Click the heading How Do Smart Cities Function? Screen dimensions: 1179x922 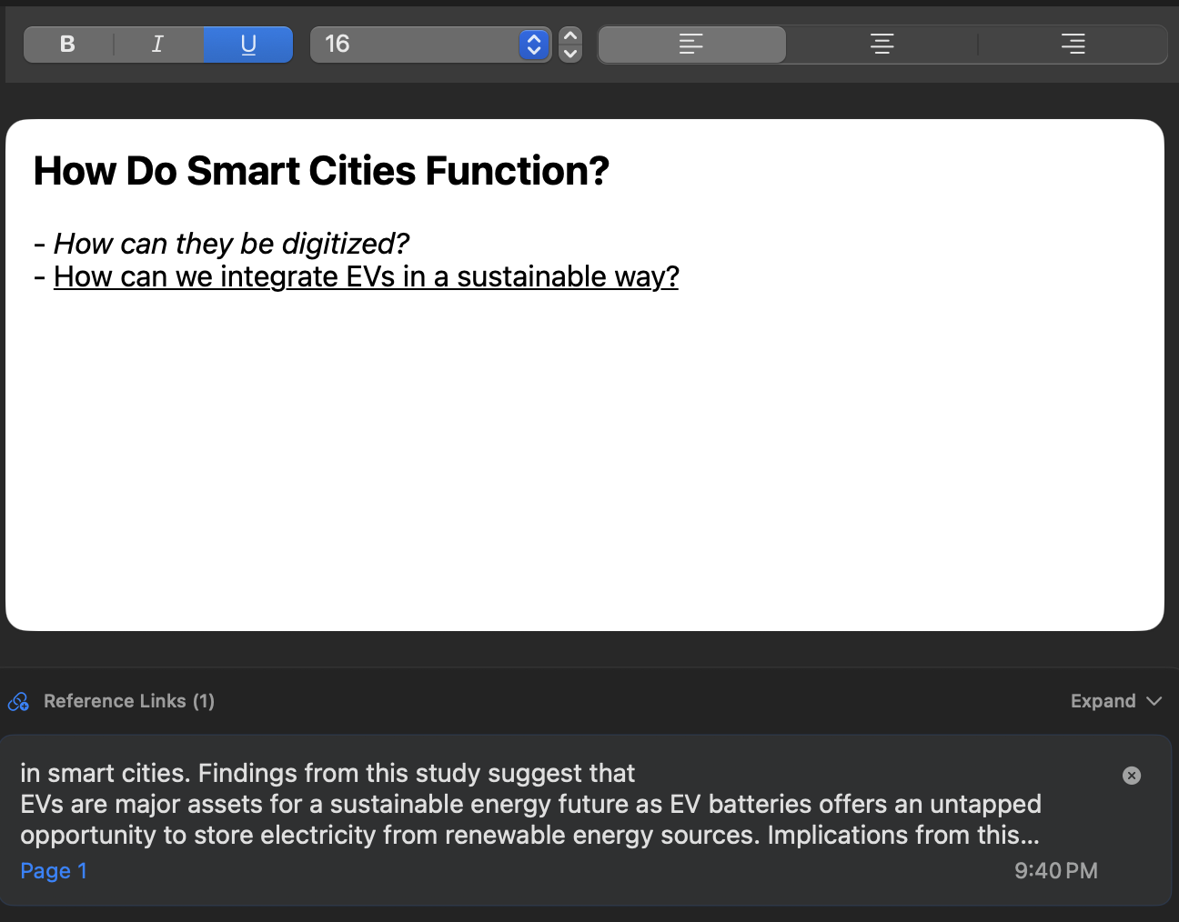coord(321,171)
